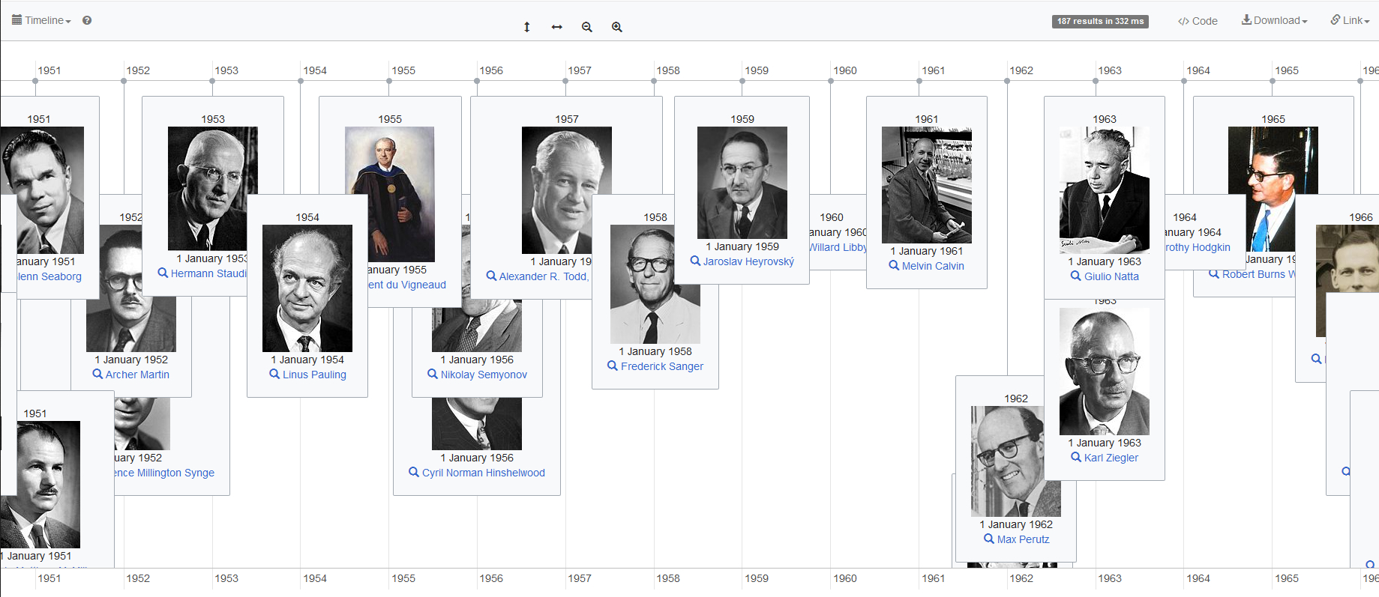Click the magnifier icon beside Nikolay Semyonov
Image resolution: width=1379 pixels, height=597 pixels.
[x=433, y=374]
